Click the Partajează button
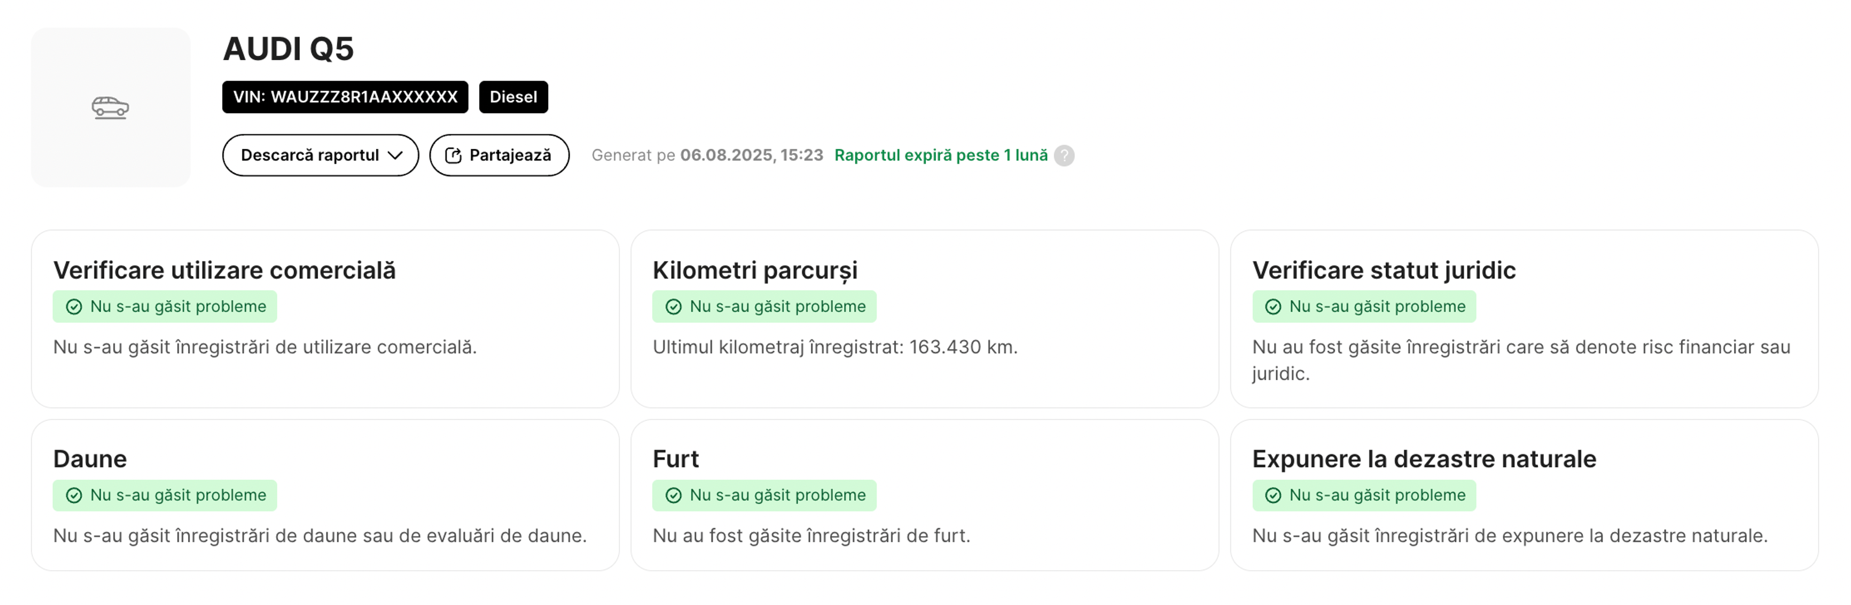Screen dimensions: 1851x605 coord(499,154)
